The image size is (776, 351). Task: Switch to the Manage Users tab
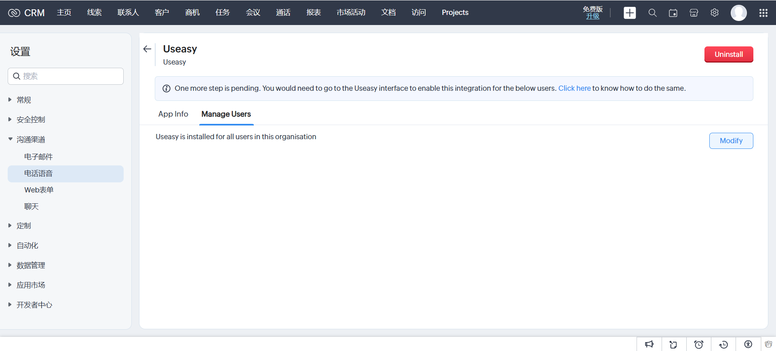[x=226, y=114]
